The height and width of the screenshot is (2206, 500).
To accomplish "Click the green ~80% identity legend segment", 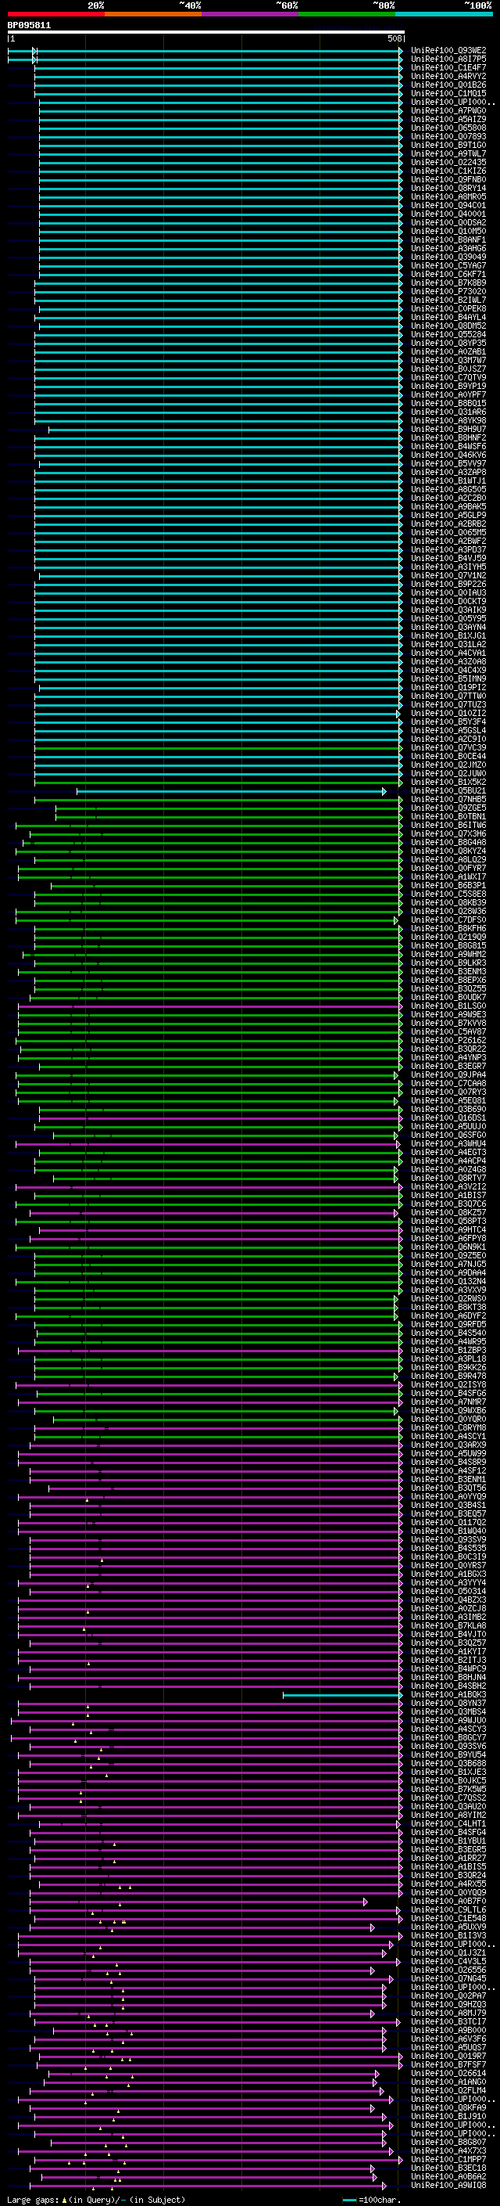I will coord(347,14).
